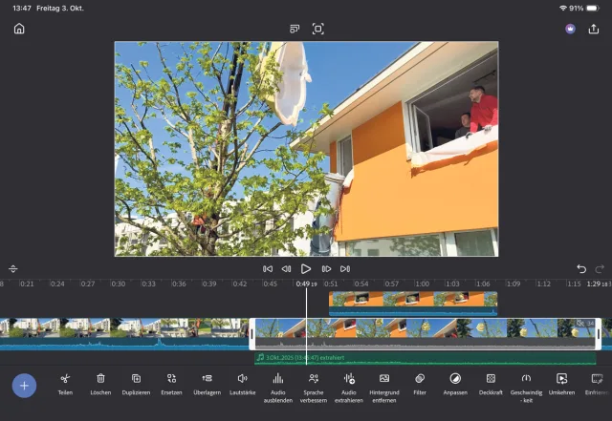Expand the timeline with the height toggle

(13, 269)
